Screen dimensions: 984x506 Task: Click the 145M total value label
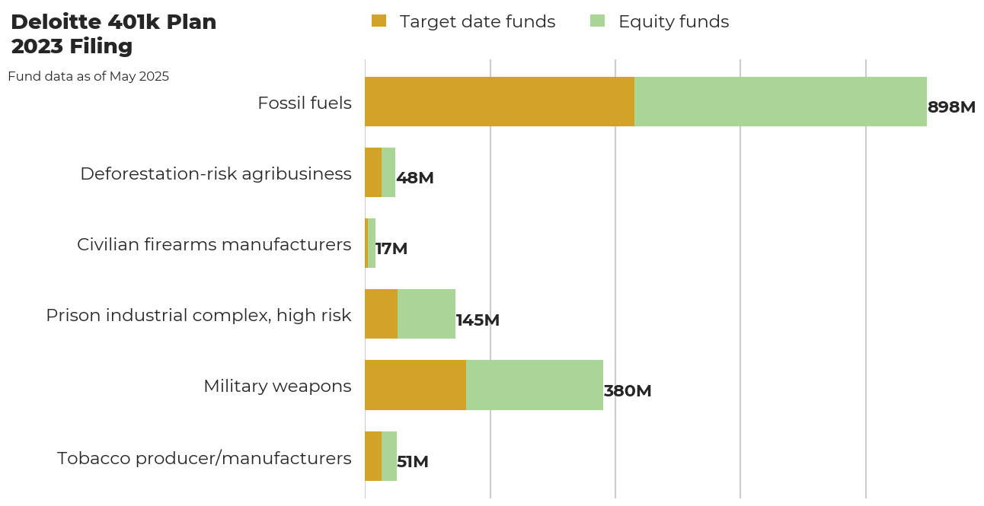pyautogui.click(x=478, y=320)
